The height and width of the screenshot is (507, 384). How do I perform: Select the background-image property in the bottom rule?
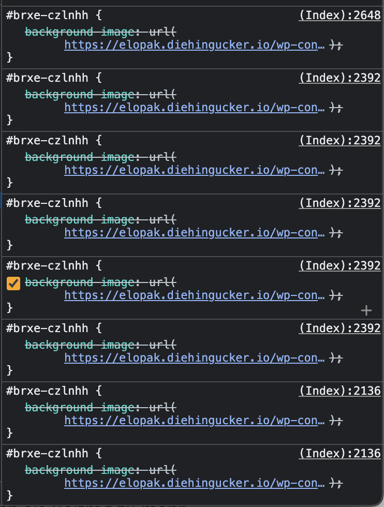80,470
